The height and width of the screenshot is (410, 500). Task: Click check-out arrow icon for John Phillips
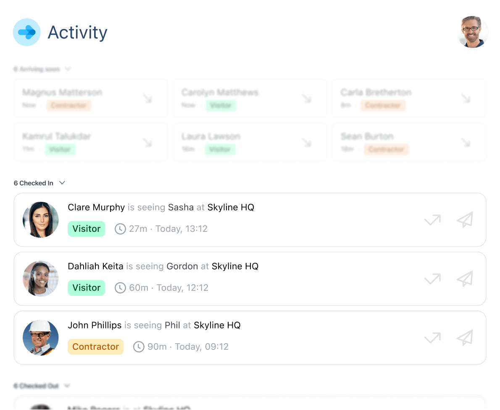point(432,337)
